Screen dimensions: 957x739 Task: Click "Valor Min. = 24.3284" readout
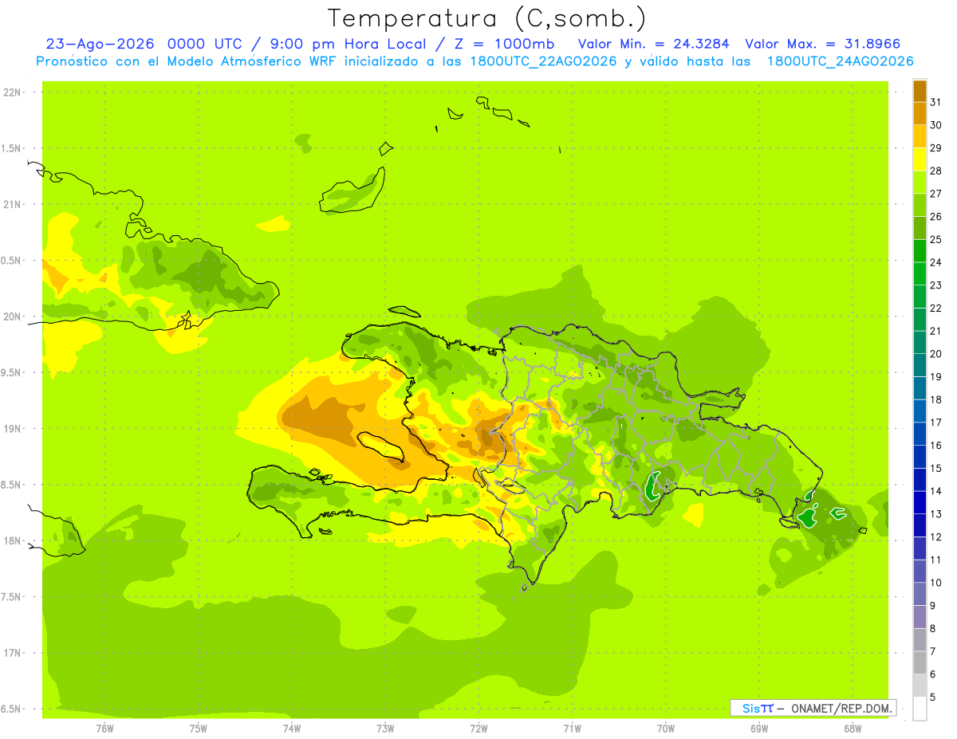point(653,45)
